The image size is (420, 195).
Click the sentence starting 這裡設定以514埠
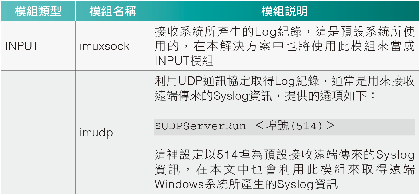(285, 169)
